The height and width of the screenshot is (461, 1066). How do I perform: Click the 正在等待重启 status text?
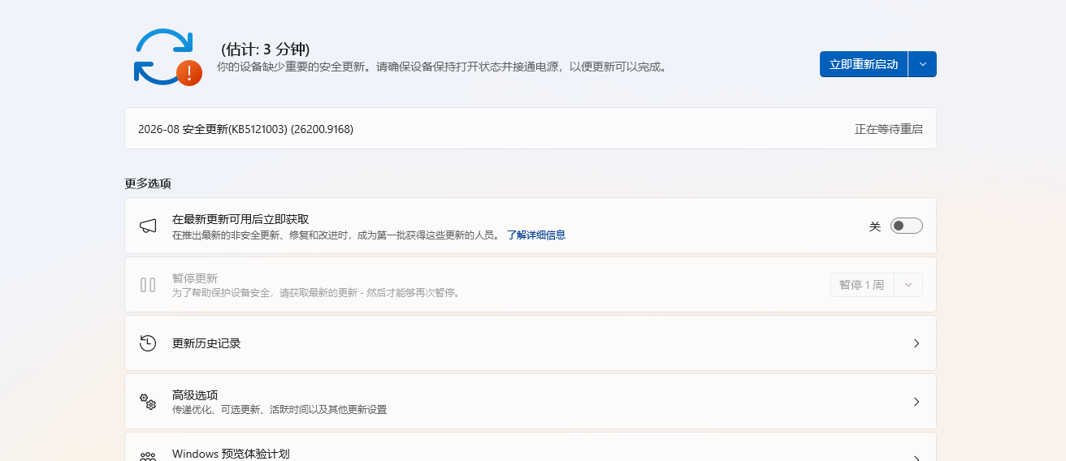coord(889,129)
